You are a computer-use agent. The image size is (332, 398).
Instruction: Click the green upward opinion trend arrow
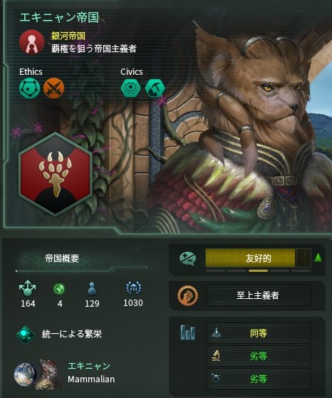318,258
